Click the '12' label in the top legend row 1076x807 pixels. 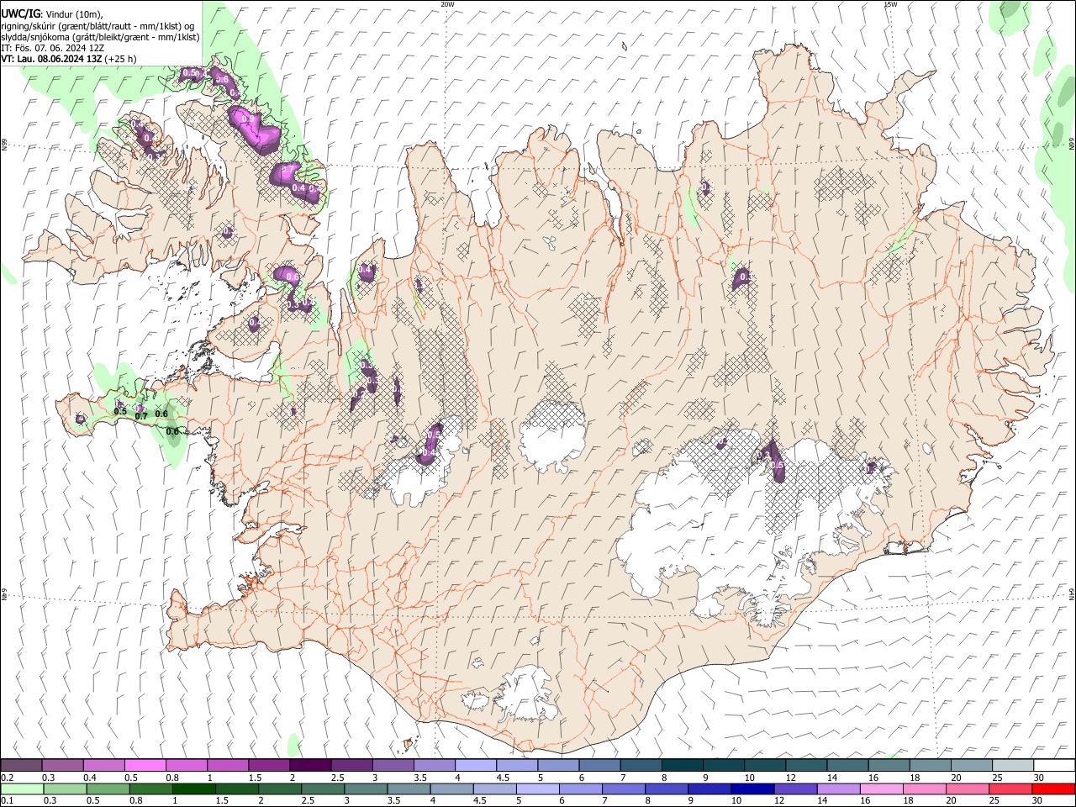791,778
